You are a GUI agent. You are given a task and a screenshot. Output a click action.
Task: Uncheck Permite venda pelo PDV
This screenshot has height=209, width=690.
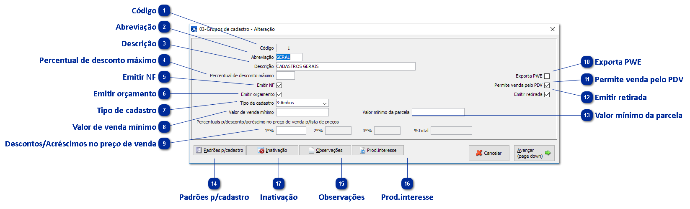[547, 85]
